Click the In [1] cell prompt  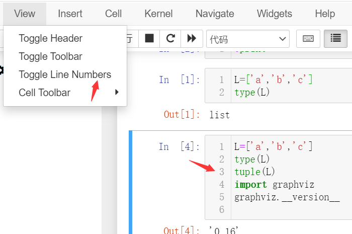tap(180, 80)
